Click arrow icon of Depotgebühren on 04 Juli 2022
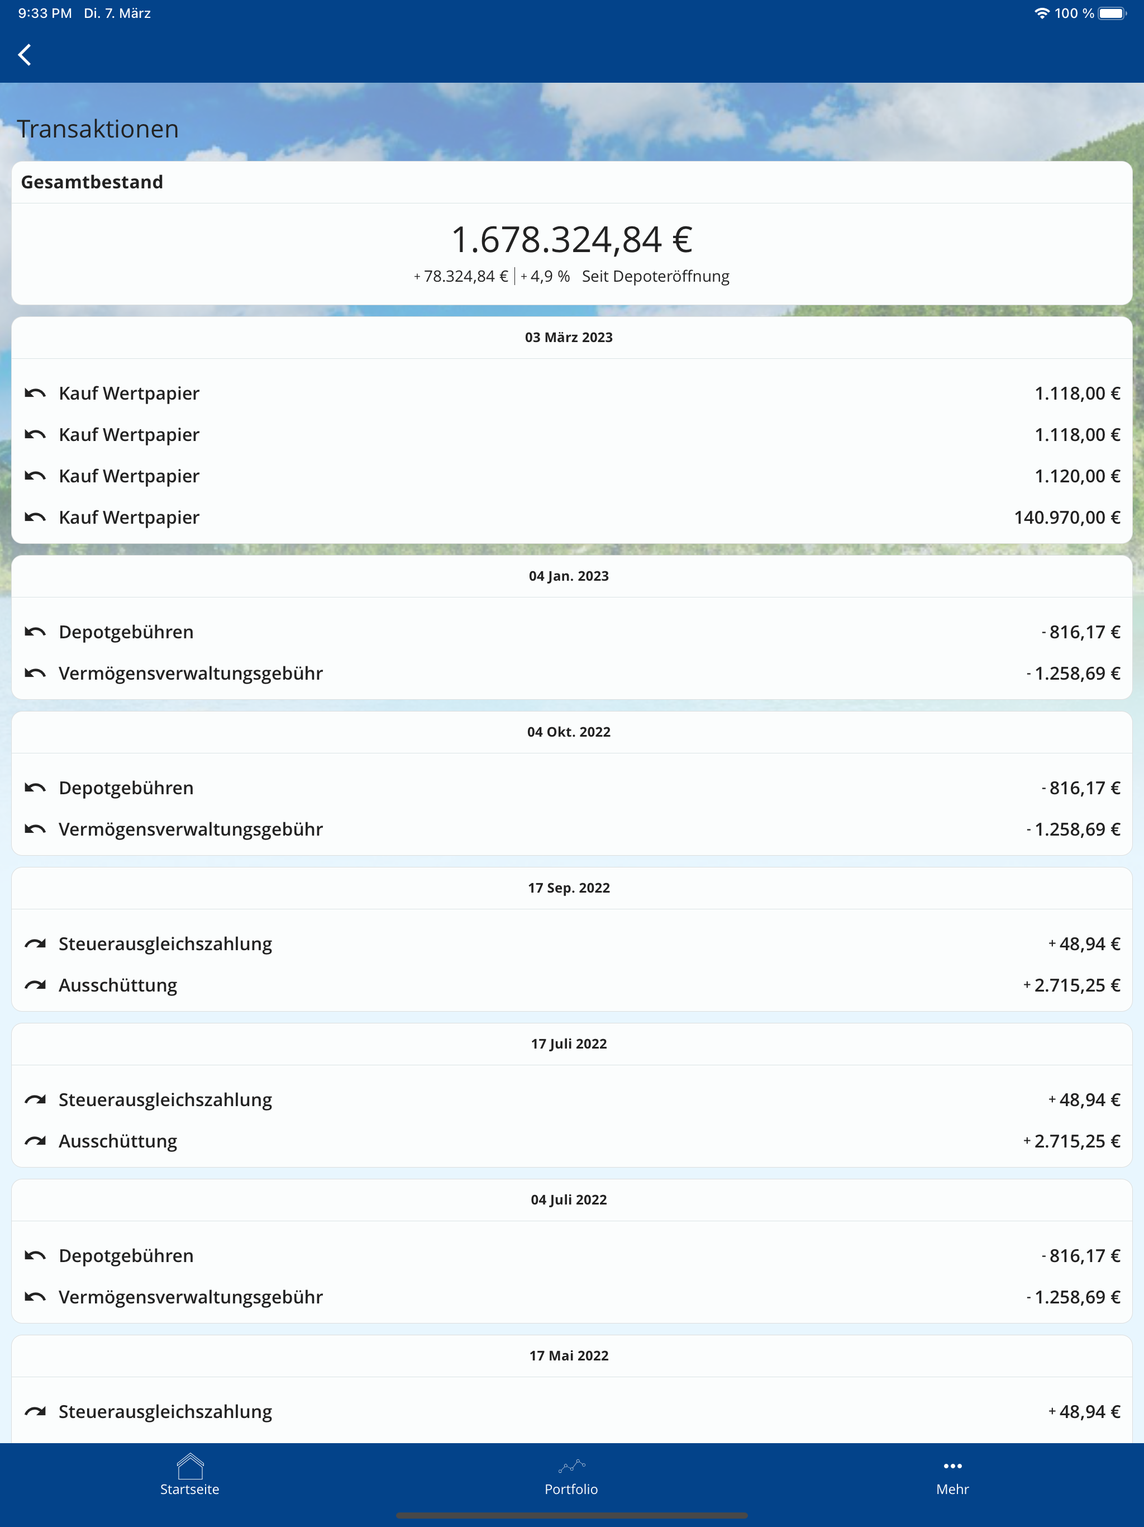This screenshot has height=1527, width=1144. pos(35,1256)
